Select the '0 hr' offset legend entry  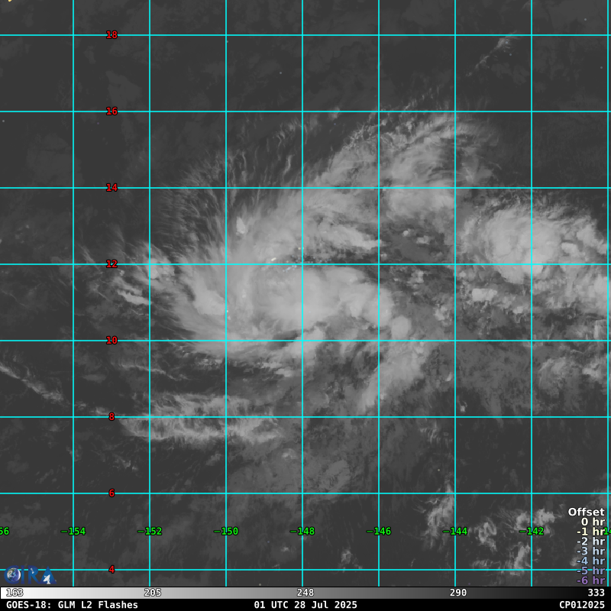click(x=592, y=522)
